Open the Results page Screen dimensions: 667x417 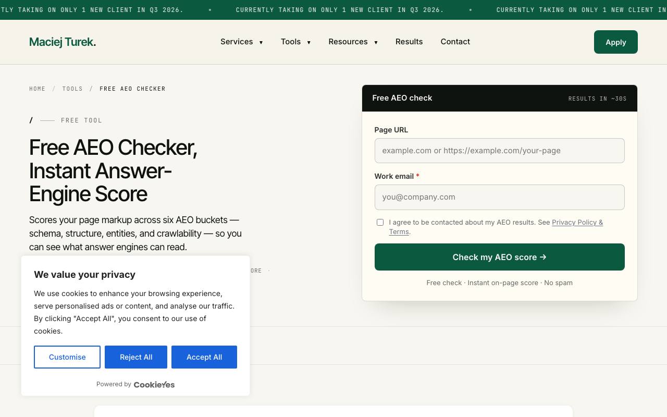(409, 42)
